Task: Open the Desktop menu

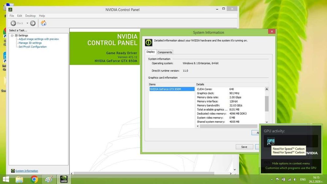Action: [x=30, y=16]
